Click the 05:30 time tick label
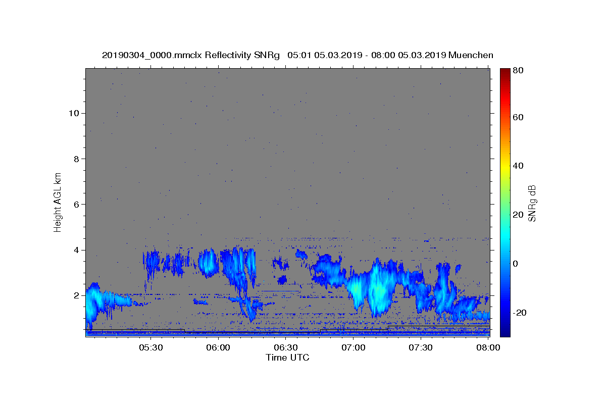 150,347
